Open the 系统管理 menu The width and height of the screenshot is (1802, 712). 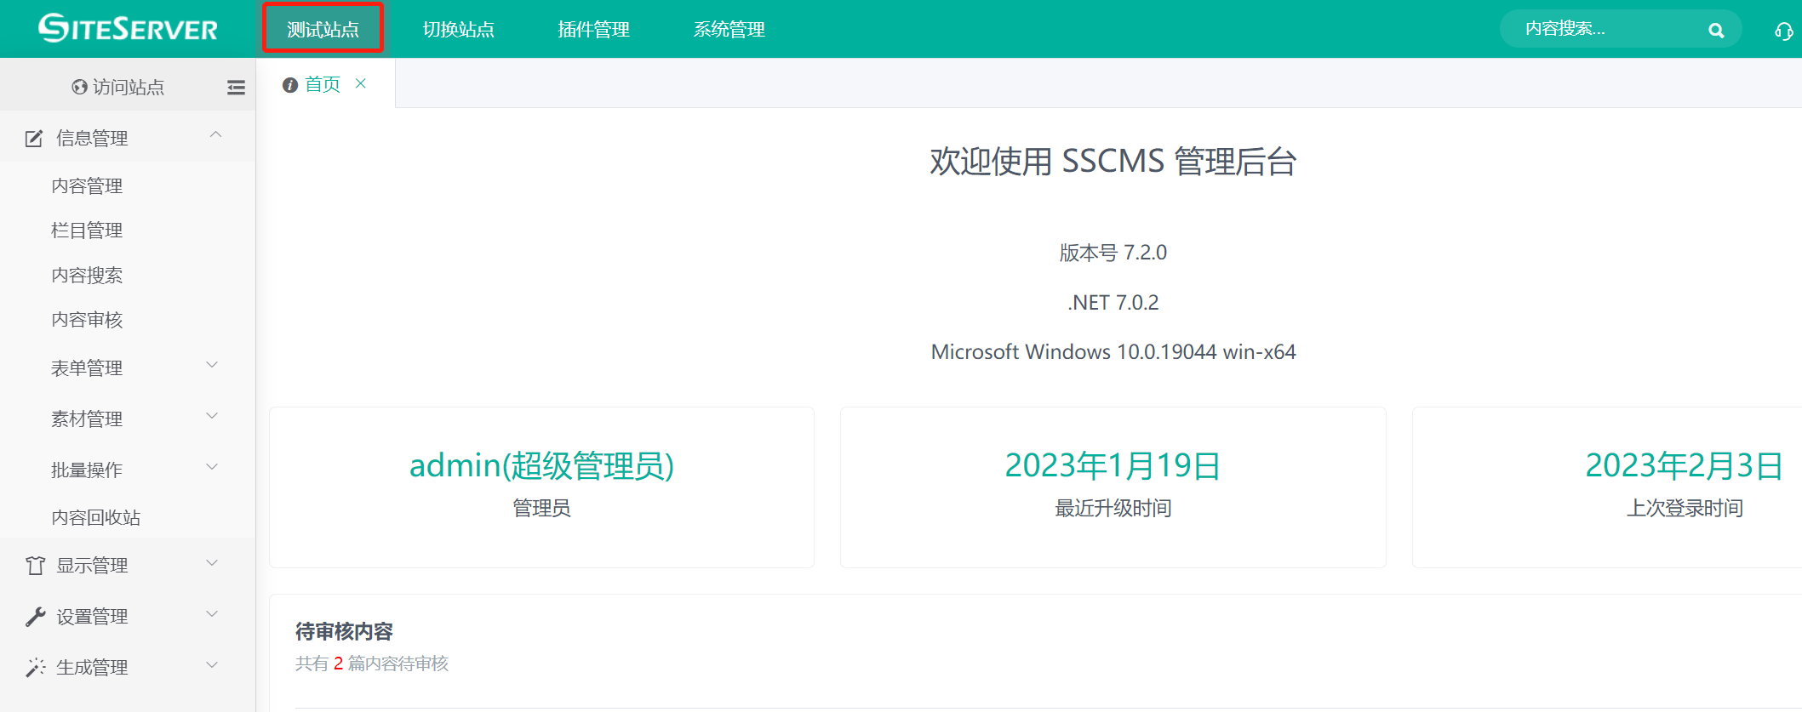pyautogui.click(x=729, y=30)
